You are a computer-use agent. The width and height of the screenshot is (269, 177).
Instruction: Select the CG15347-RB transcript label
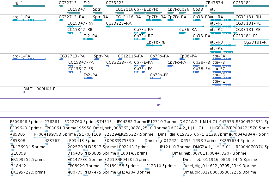point(80,30)
